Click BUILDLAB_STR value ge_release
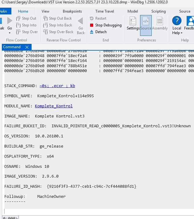The width and height of the screenshot is (194, 219). (x=51, y=146)
